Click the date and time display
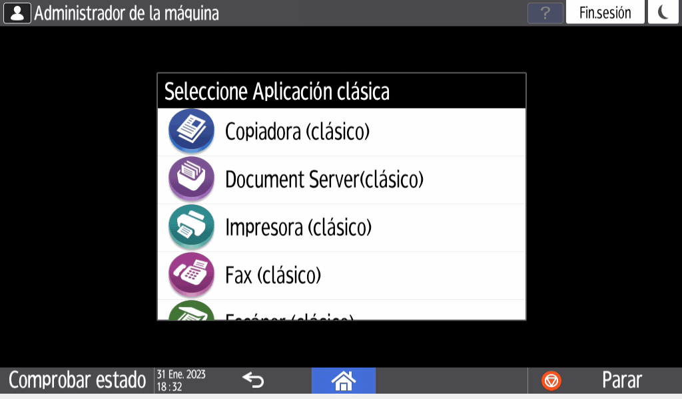Screen dimensions: 682x399 [x=181, y=380]
